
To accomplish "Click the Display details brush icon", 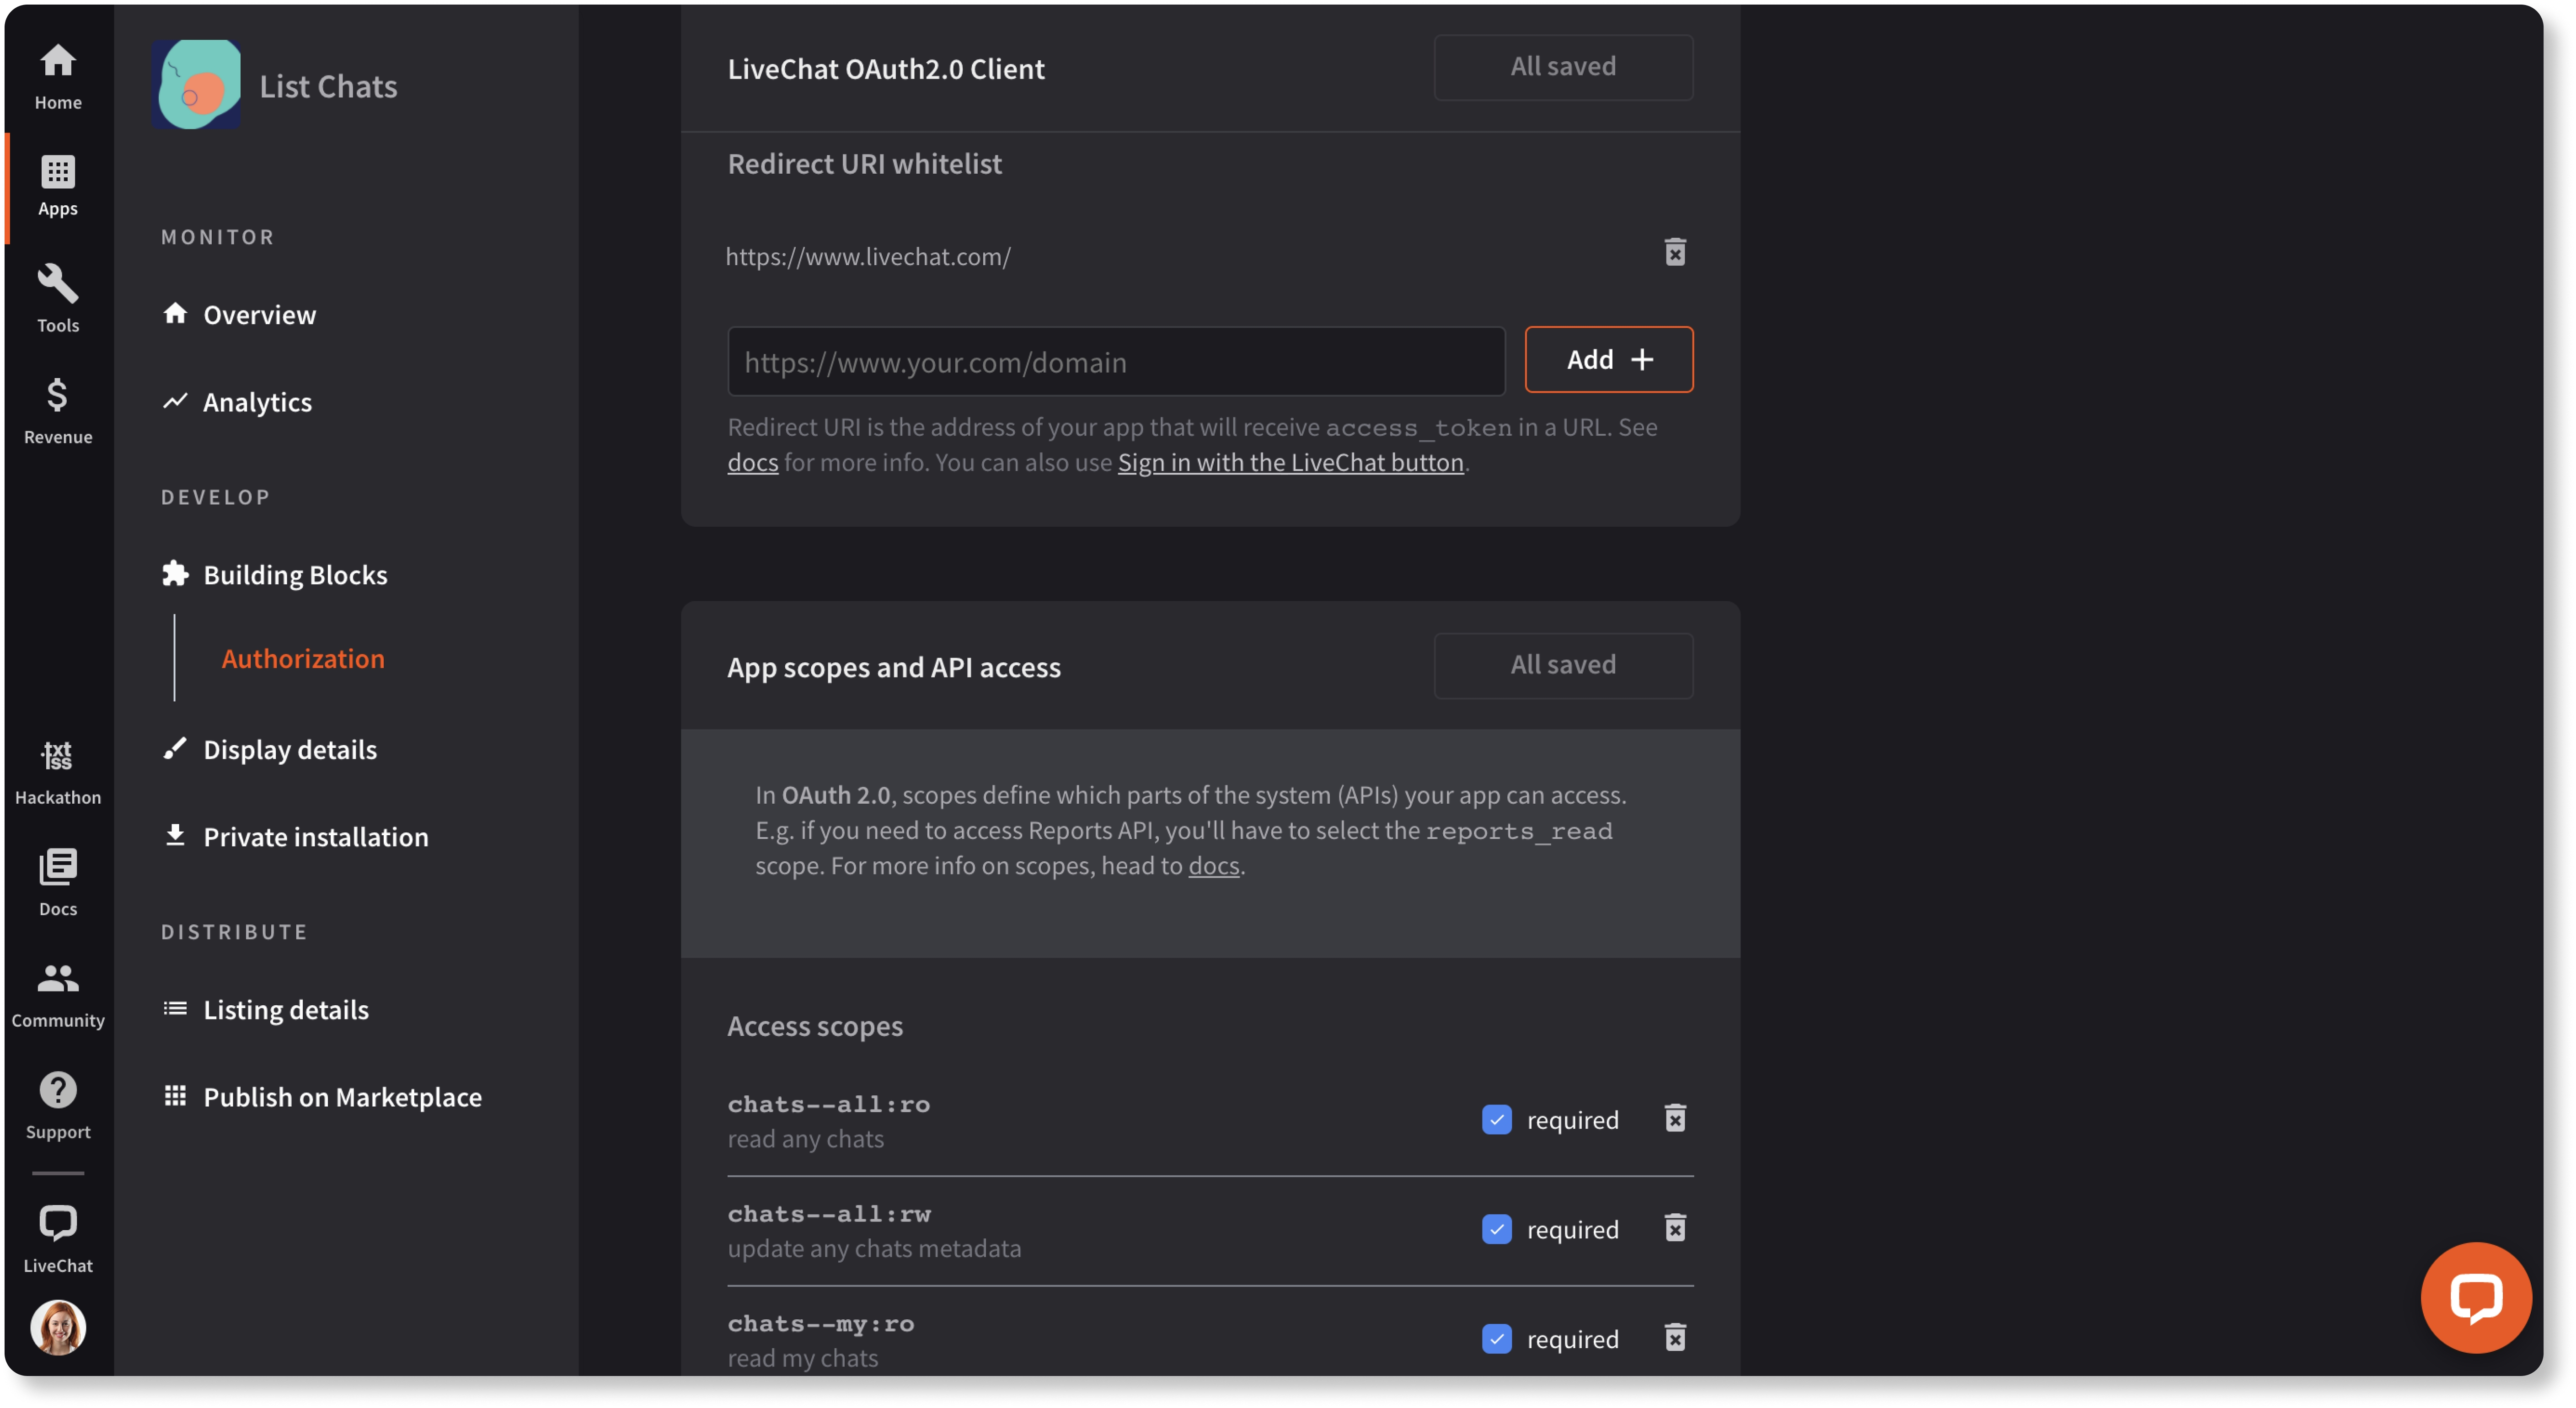I will [175, 748].
